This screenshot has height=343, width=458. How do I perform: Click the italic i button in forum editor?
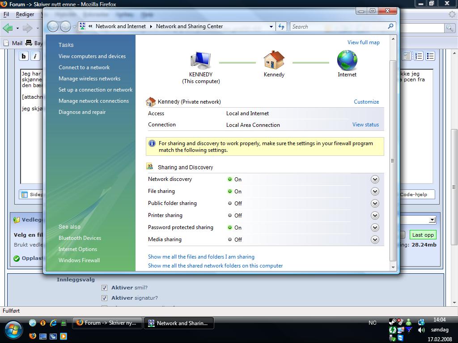(35, 56)
